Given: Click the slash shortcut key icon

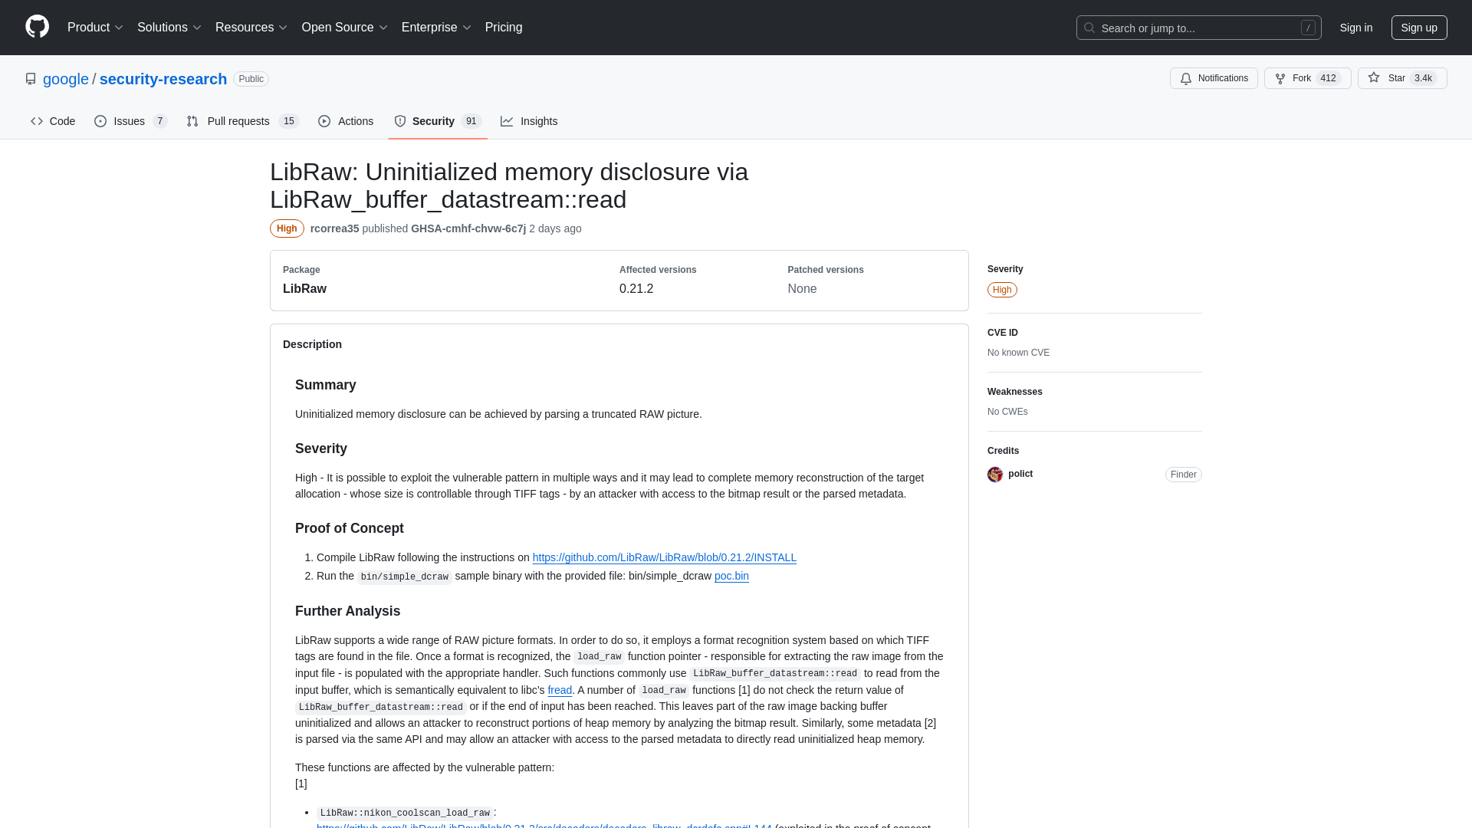Looking at the screenshot, I should 1308,28.
